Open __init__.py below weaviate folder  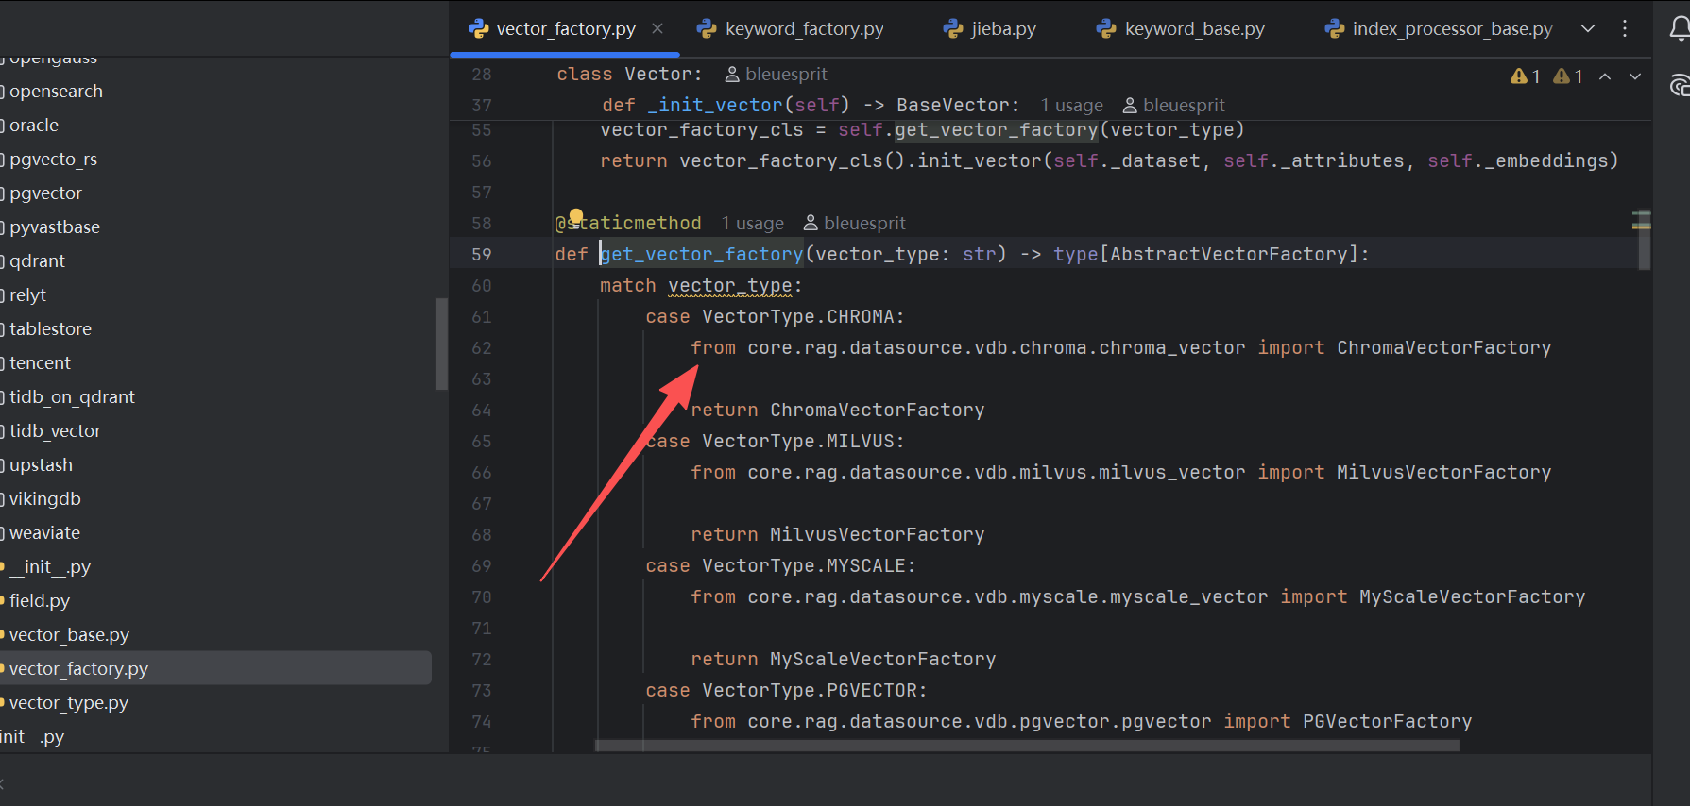coord(50,567)
